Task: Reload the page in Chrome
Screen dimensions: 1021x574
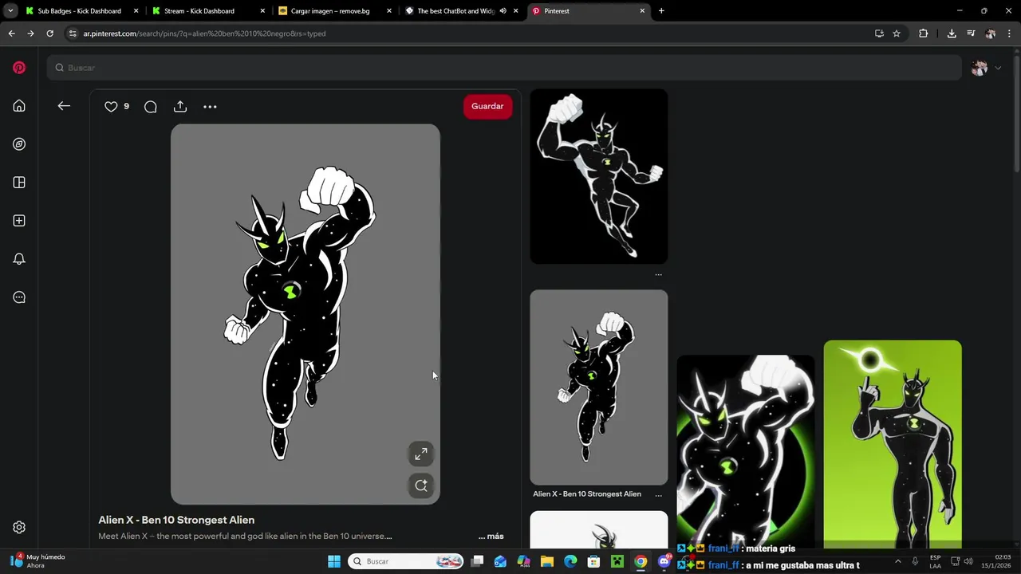Action: (49, 33)
